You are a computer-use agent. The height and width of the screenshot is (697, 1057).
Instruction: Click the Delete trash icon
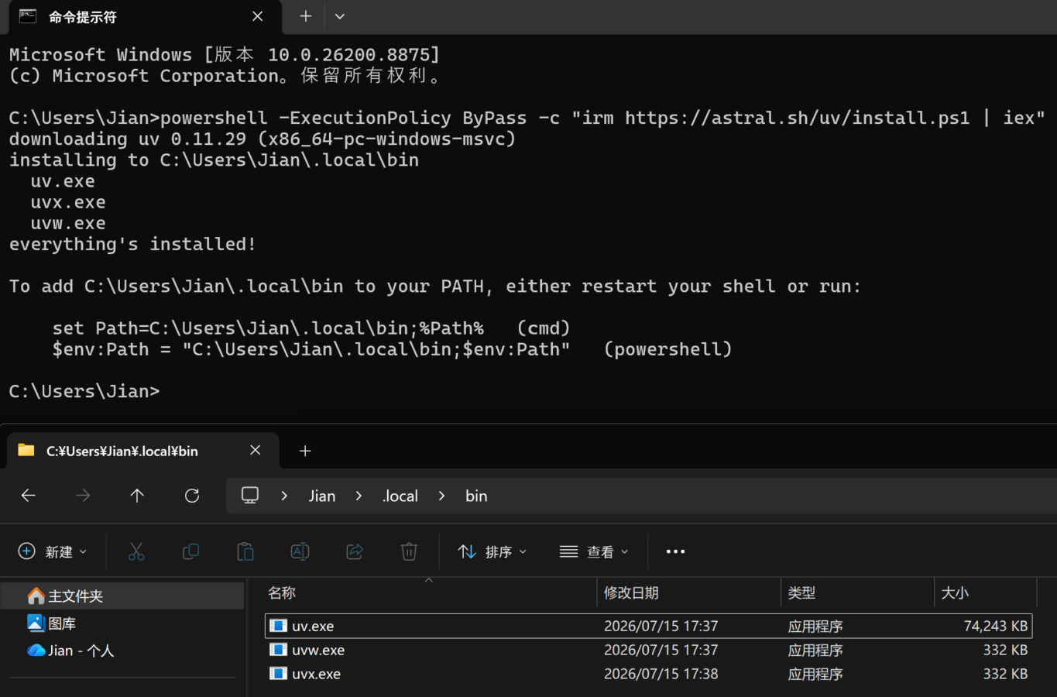409,551
